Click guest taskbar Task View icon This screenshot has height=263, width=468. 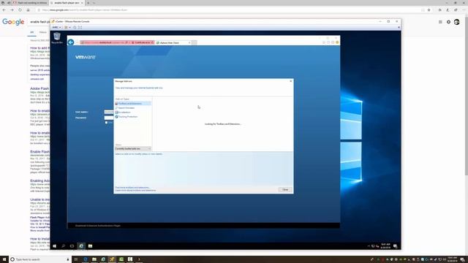click(x=72, y=246)
